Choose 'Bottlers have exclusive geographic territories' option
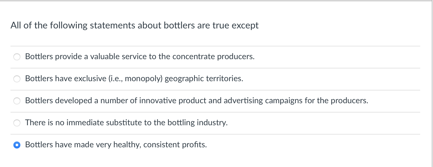This screenshot has width=433, height=167. (17, 79)
